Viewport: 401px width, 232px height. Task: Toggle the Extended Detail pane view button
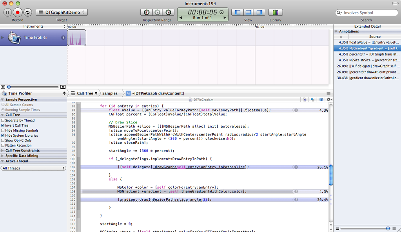click(259, 12)
